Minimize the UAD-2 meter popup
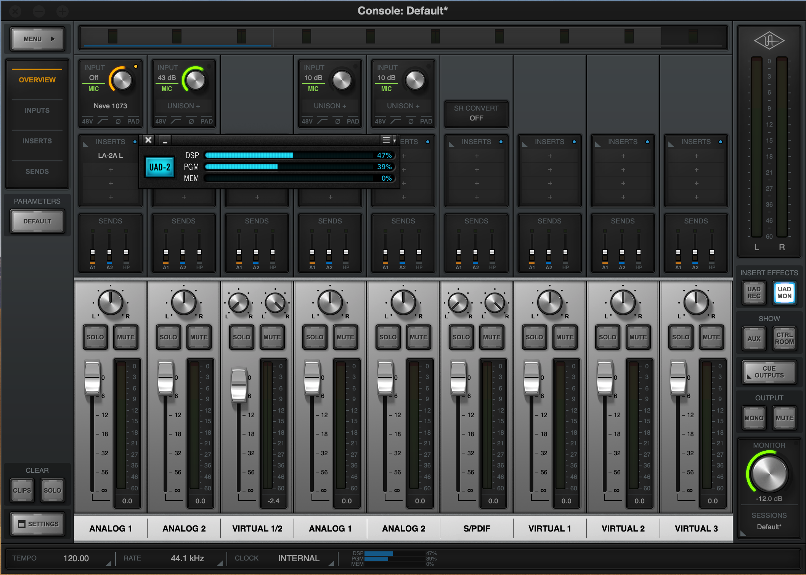 [165, 140]
